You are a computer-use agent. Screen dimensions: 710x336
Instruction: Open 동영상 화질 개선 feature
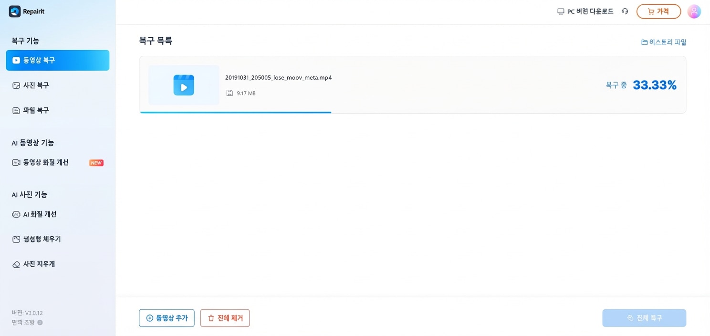coord(46,162)
